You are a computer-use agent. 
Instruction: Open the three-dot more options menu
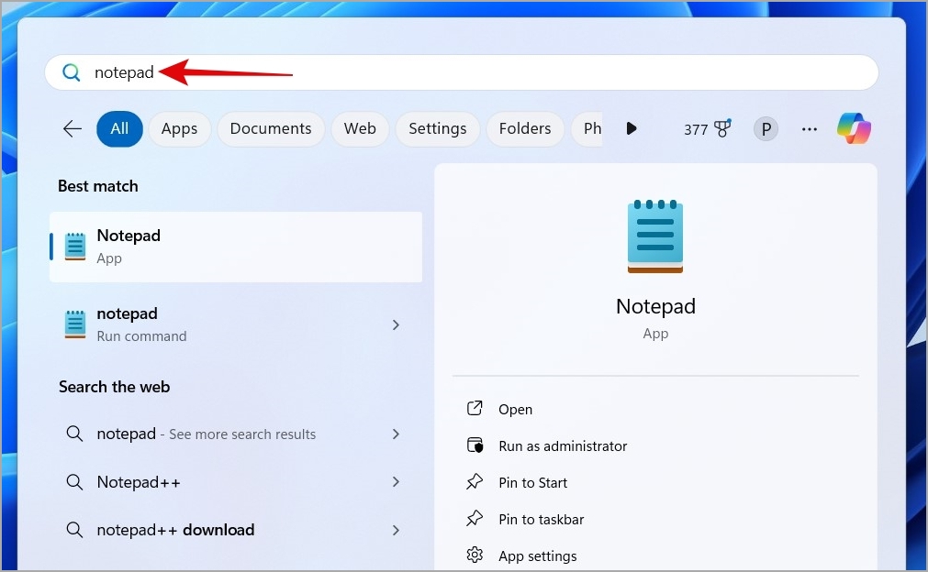point(809,129)
